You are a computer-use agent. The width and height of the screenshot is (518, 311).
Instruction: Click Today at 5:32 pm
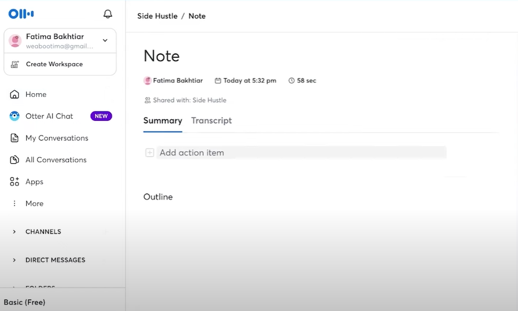pyautogui.click(x=250, y=80)
